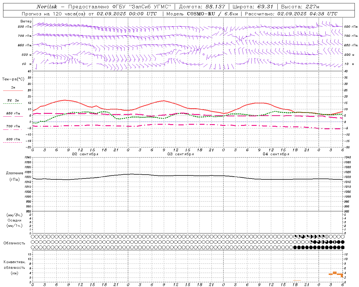
Task: Click the "Ветер" wind panel label
Action: (26, 21)
